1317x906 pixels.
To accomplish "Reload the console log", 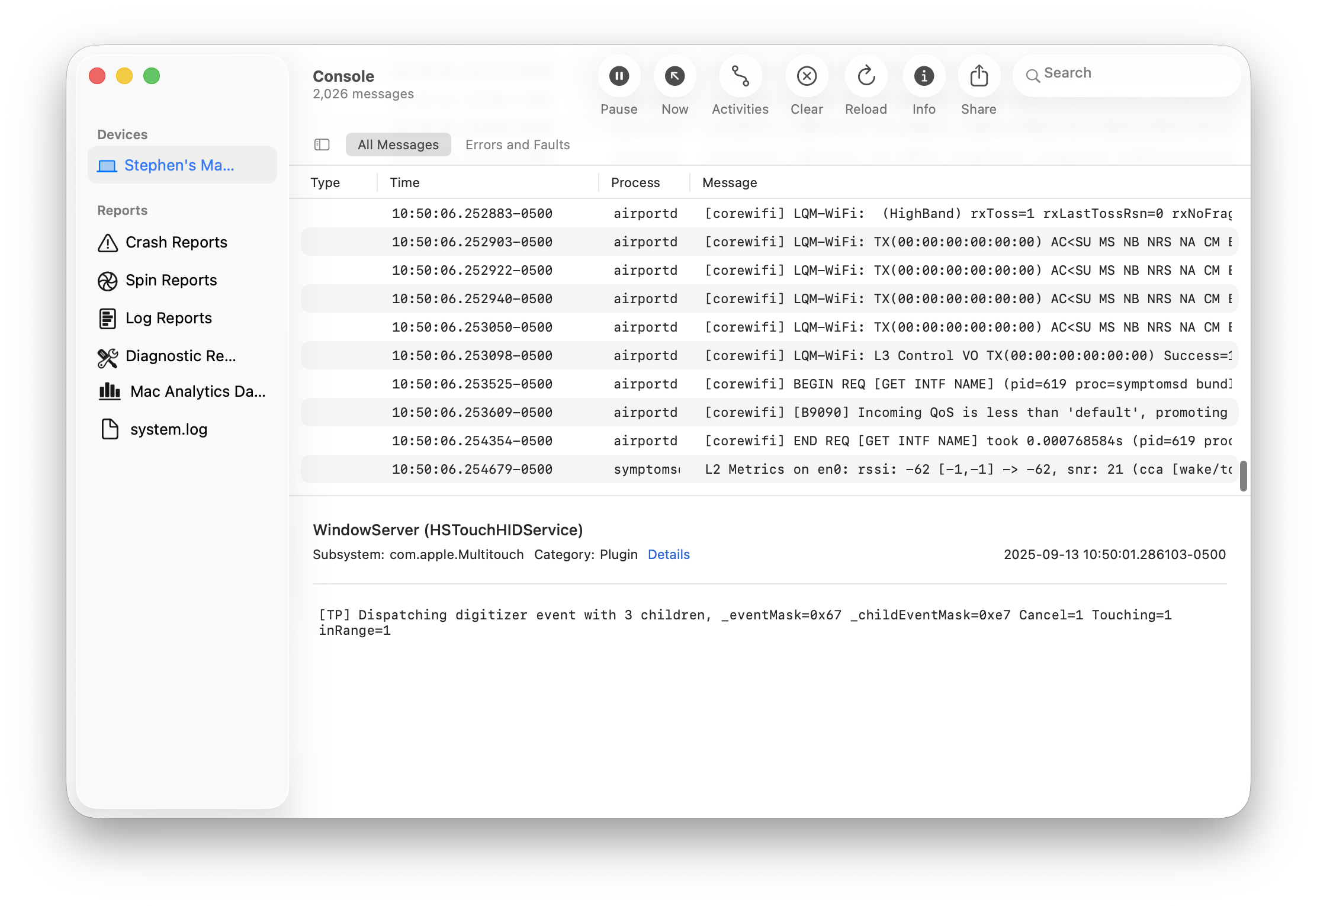I will click(866, 76).
